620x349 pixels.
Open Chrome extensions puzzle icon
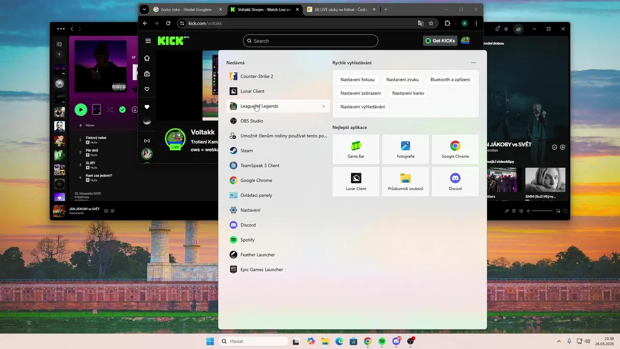tap(447, 23)
